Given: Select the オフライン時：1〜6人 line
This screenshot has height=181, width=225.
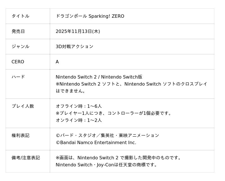Looking at the screenshot, I should click(x=78, y=106).
